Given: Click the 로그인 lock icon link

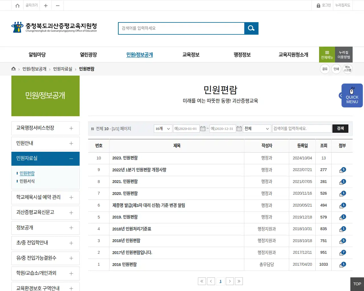Looking at the screenshot, I should (x=324, y=5).
